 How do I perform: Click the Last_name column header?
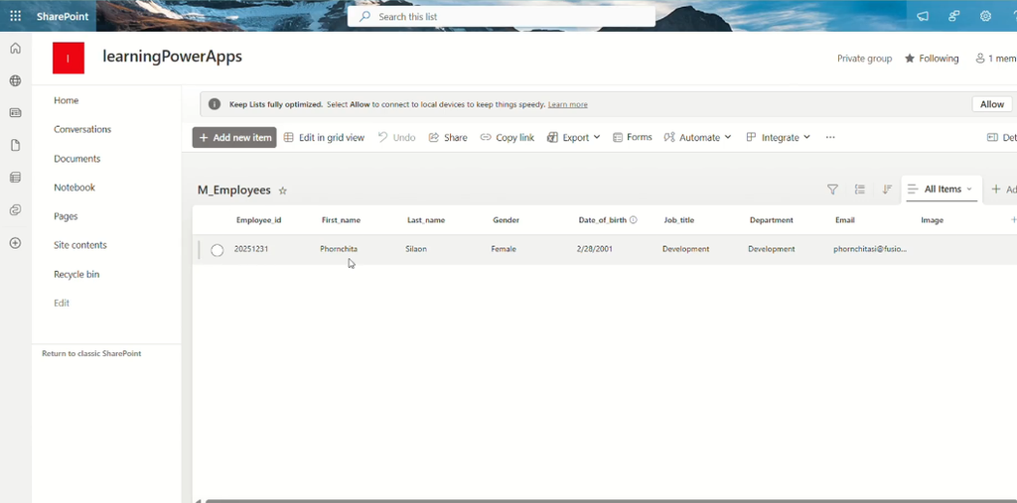point(426,220)
